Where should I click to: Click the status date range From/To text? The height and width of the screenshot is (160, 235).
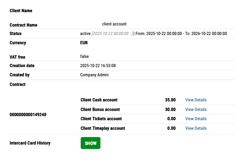181,34
